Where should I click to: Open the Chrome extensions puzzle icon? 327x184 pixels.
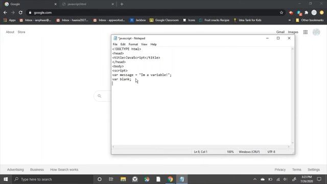[307, 13]
